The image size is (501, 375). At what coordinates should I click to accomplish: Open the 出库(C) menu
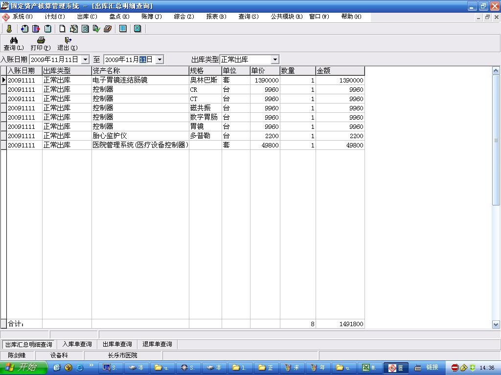[x=87, y=17]
